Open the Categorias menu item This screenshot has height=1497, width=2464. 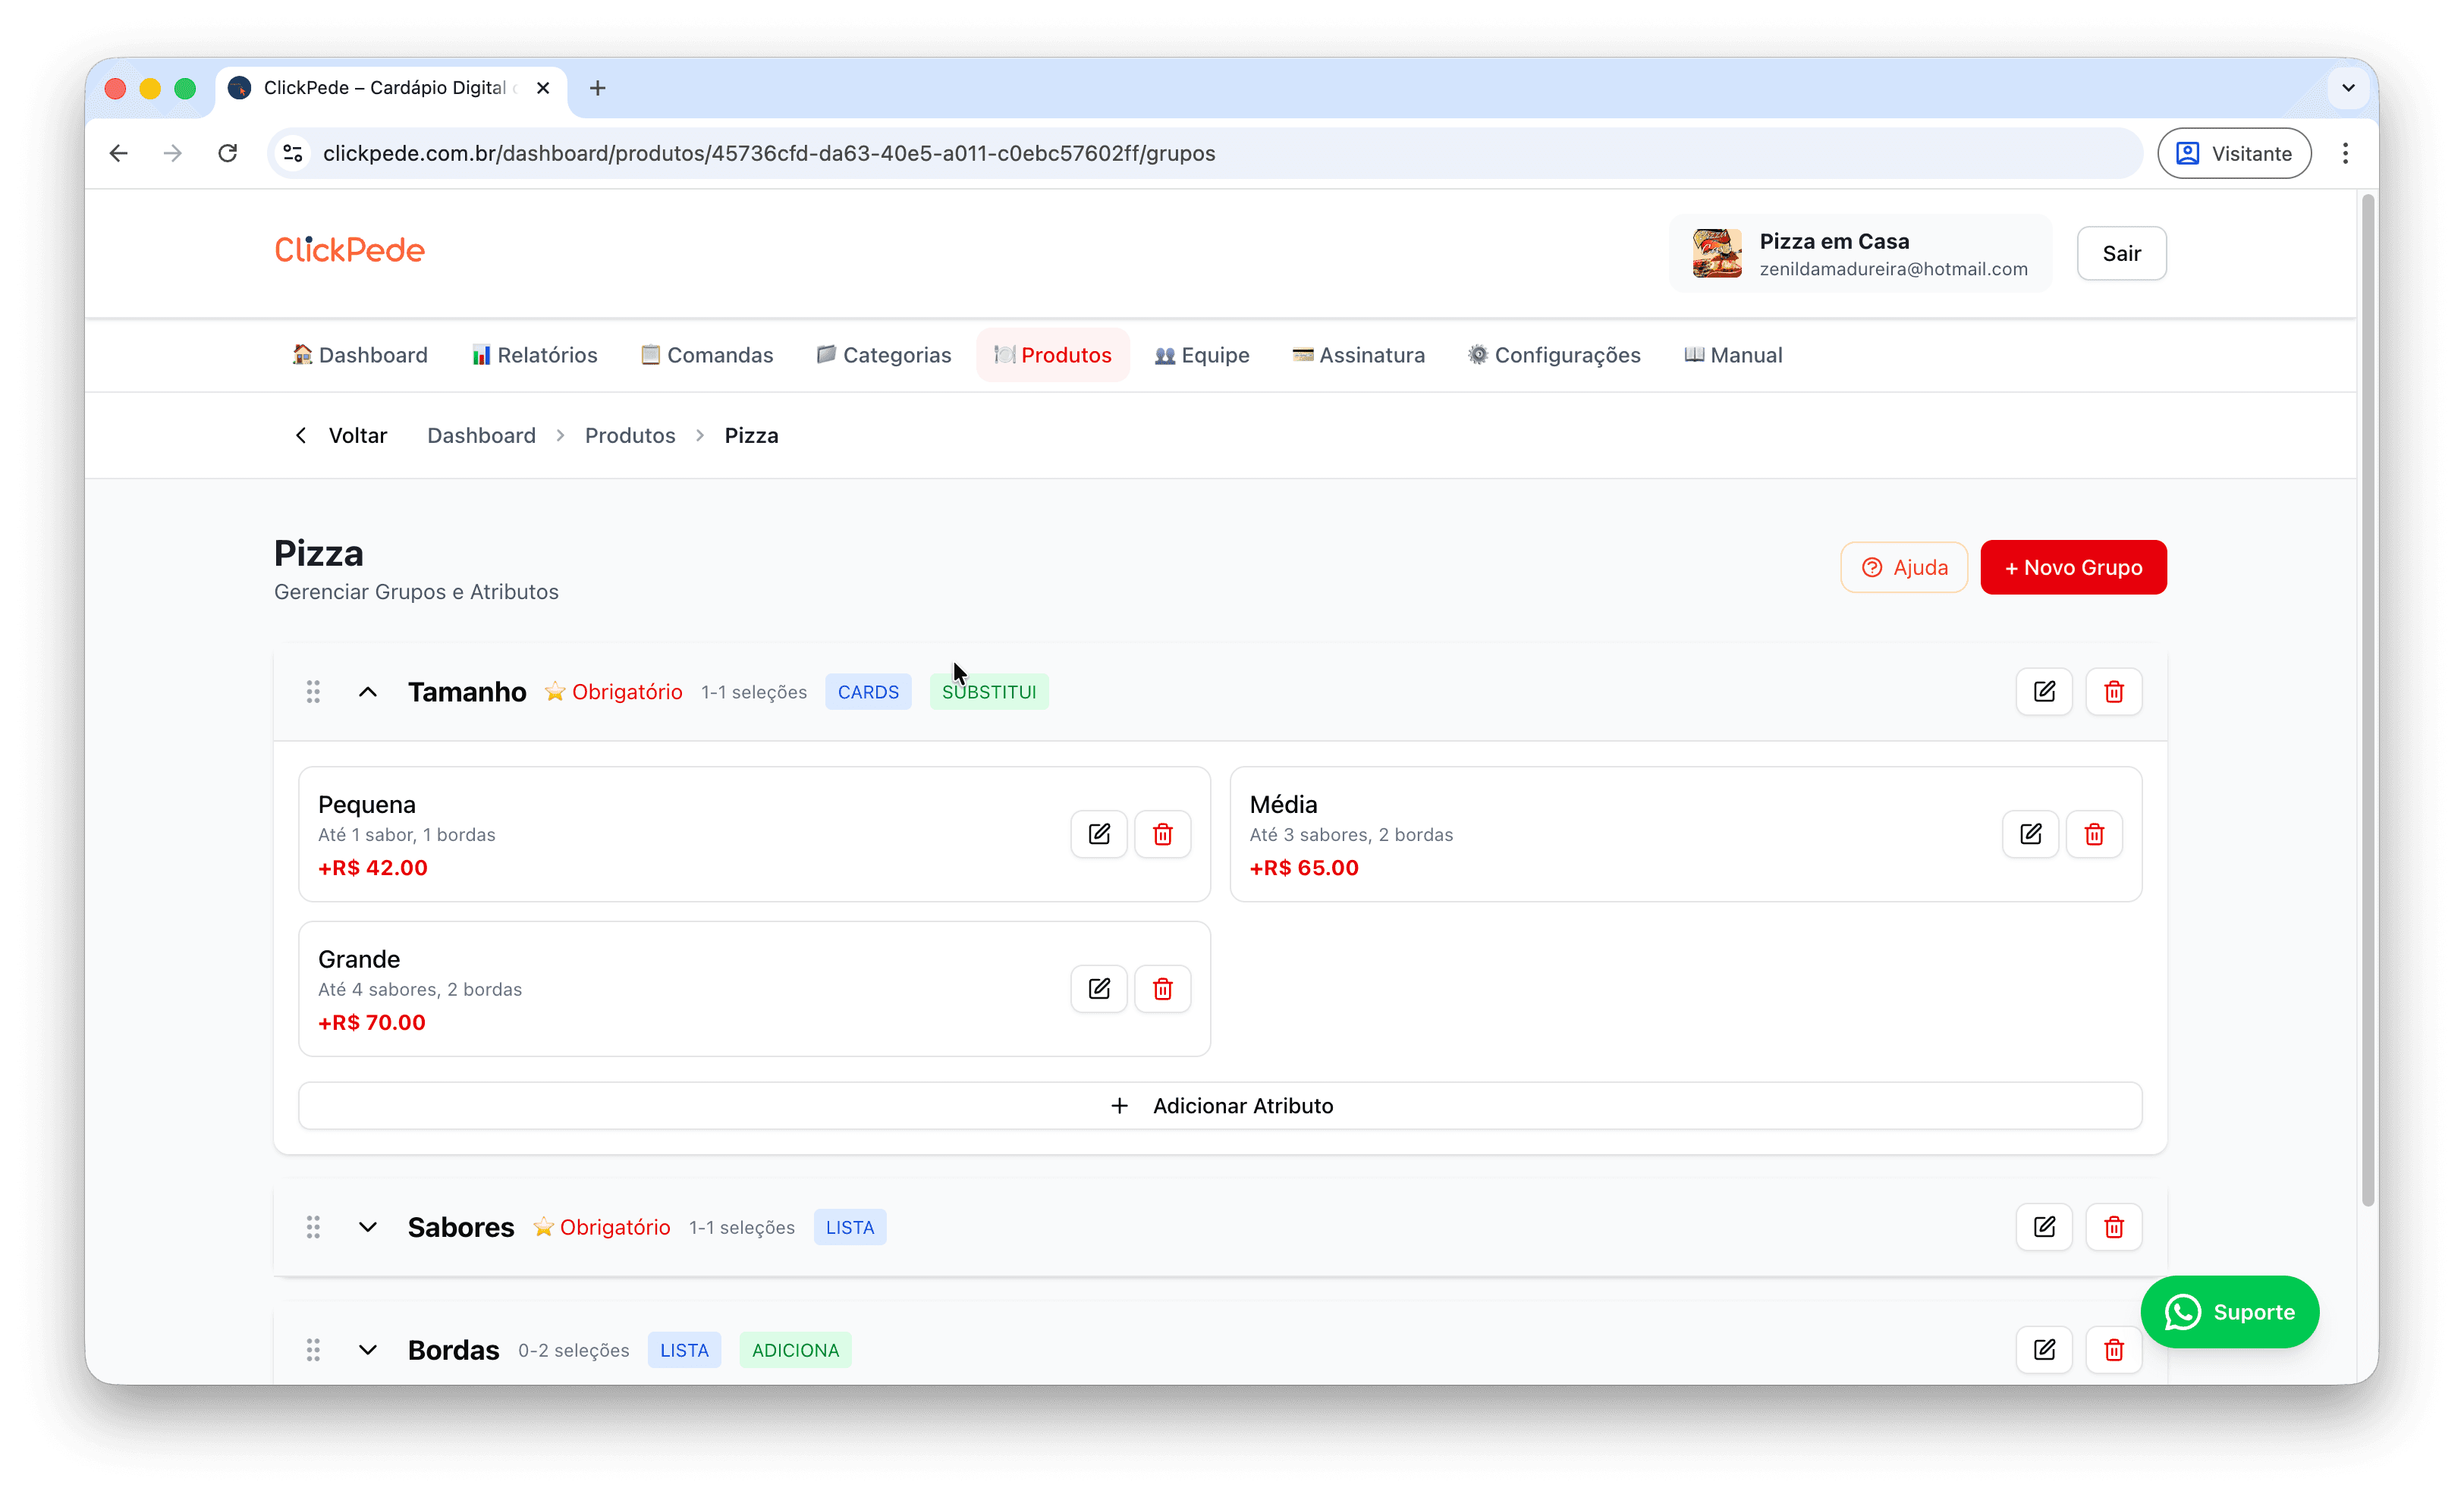click(x=884, y=355)
